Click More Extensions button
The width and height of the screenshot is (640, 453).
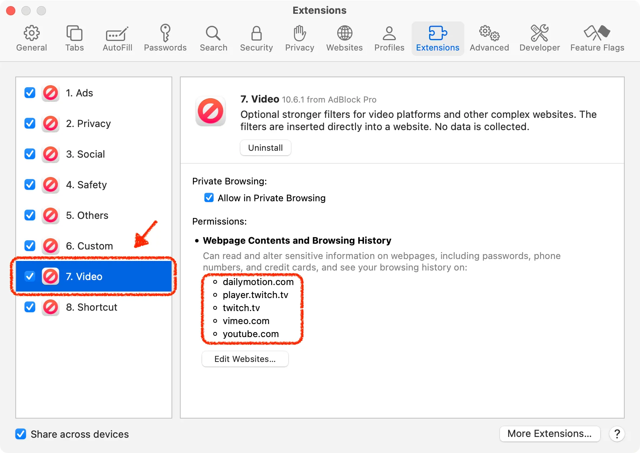550,433
